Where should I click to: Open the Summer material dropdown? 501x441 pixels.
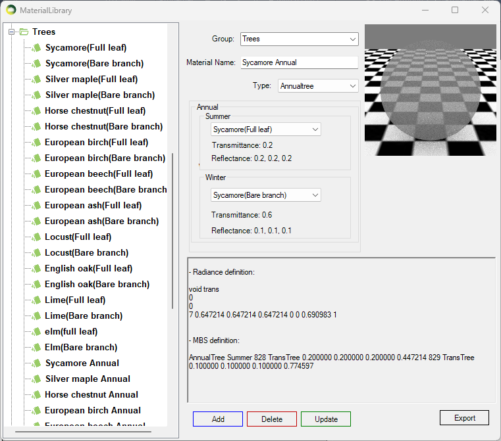tap(266, 129)
